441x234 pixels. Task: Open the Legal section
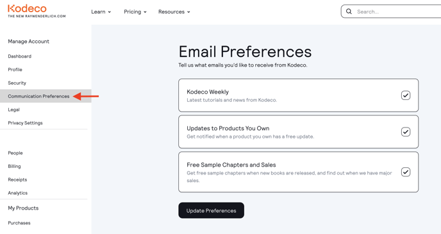tap(14, 110)
